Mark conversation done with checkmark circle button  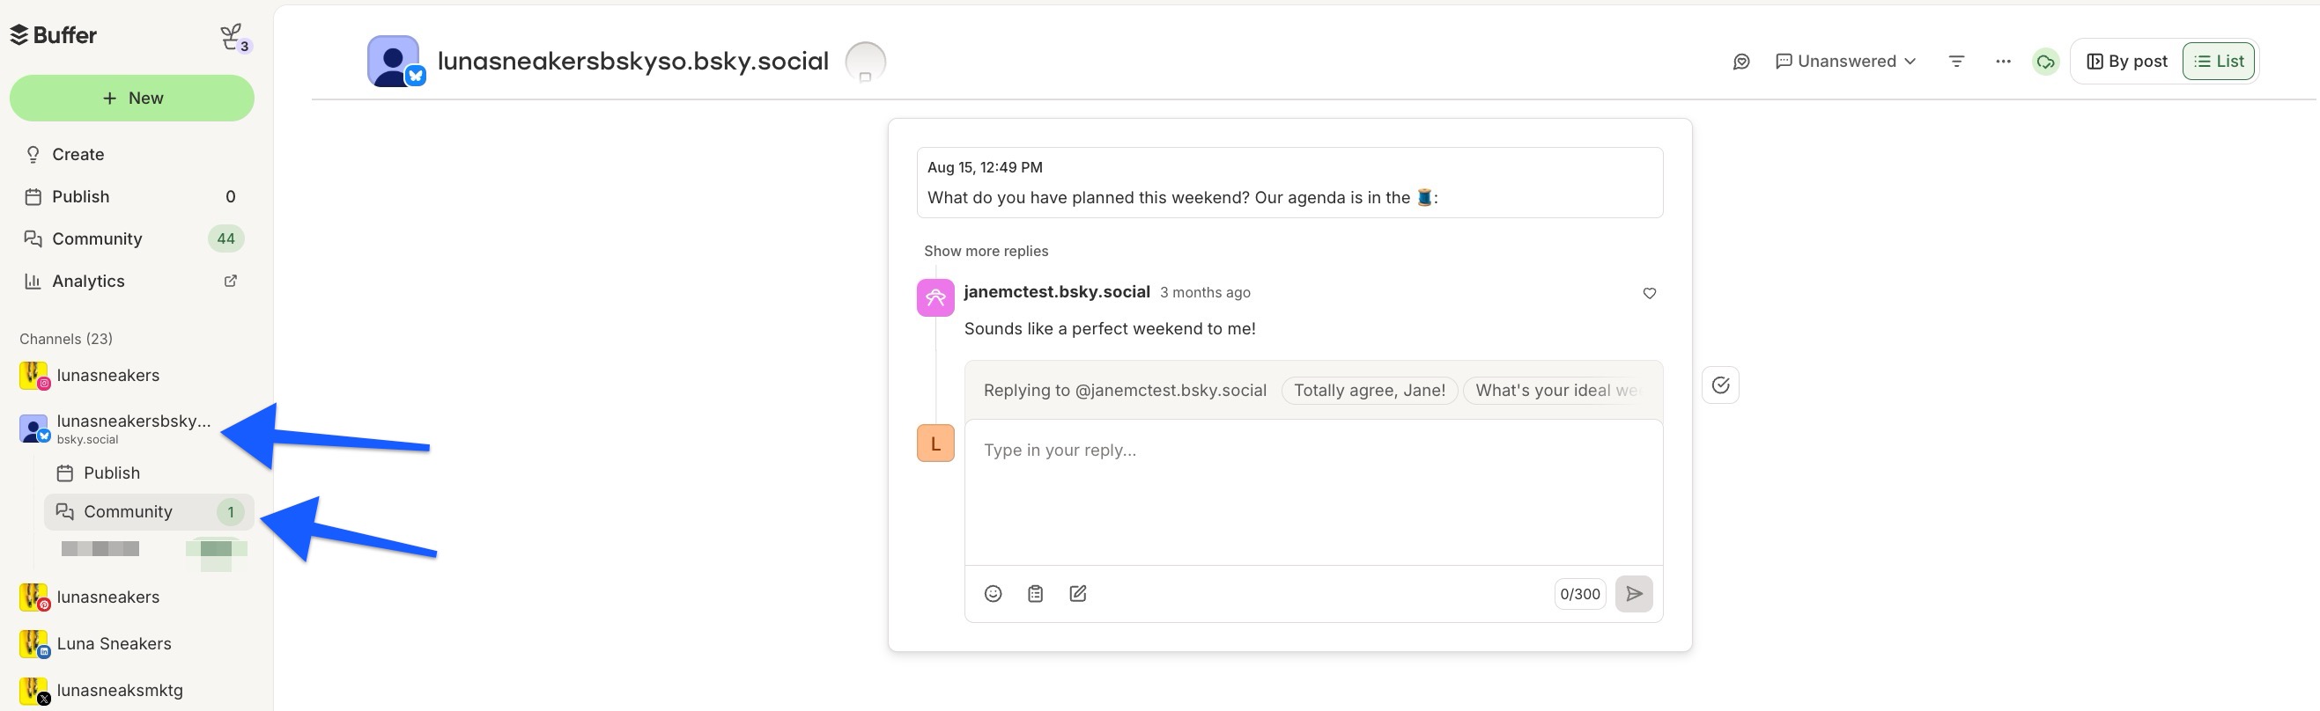click(x=1719, y=385)
